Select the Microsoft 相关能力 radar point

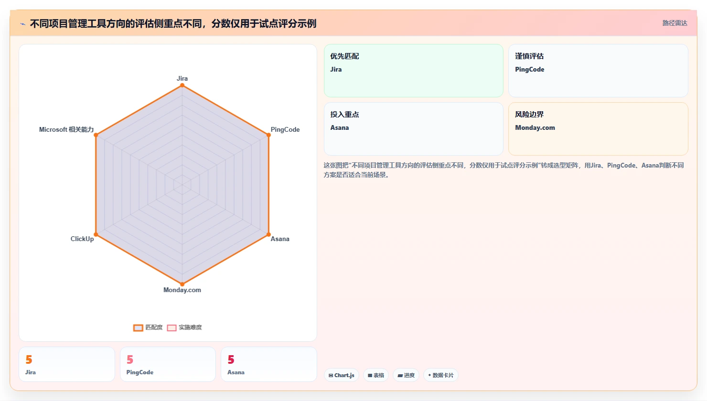96,135
